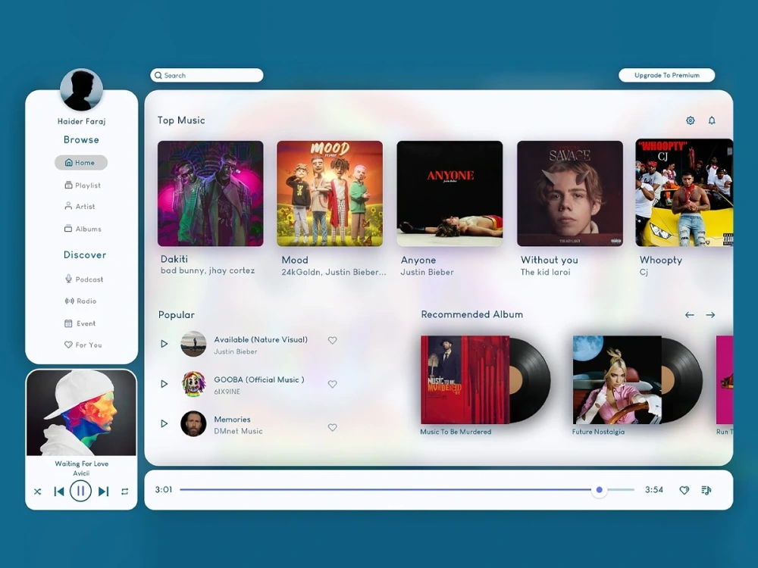The width and height of the screenshot is (758, 568).
Task: Open For You in sidebar
Action: point(83,345)
